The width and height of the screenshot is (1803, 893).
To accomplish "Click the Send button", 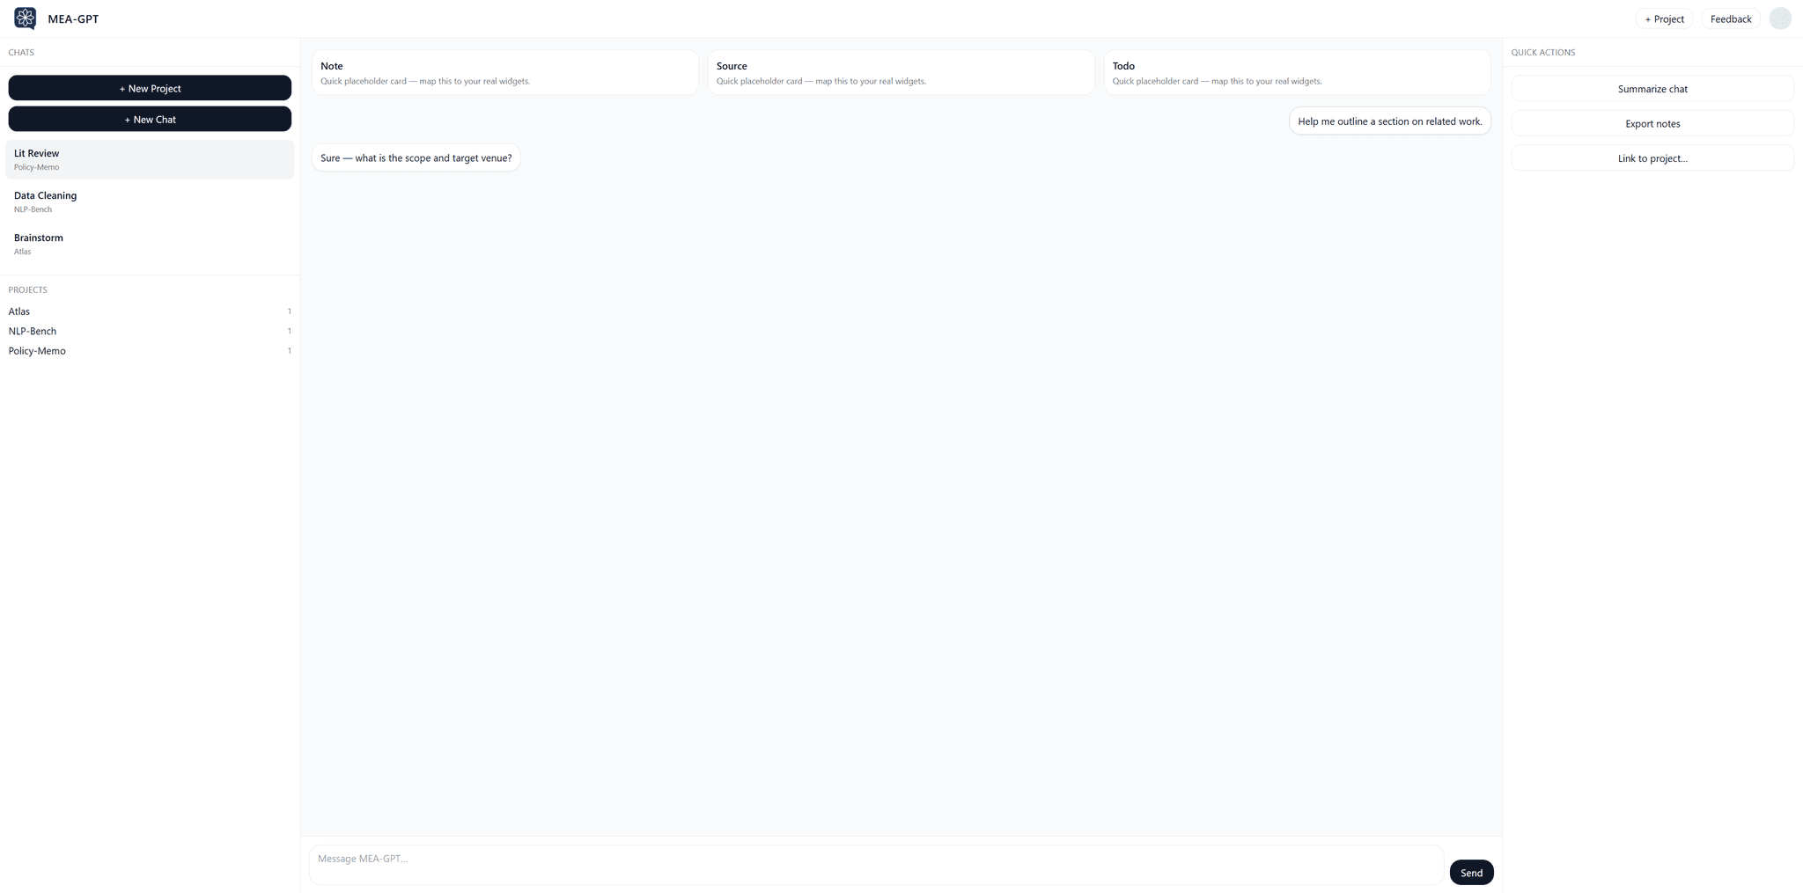I will click(x=1470, y=872).
